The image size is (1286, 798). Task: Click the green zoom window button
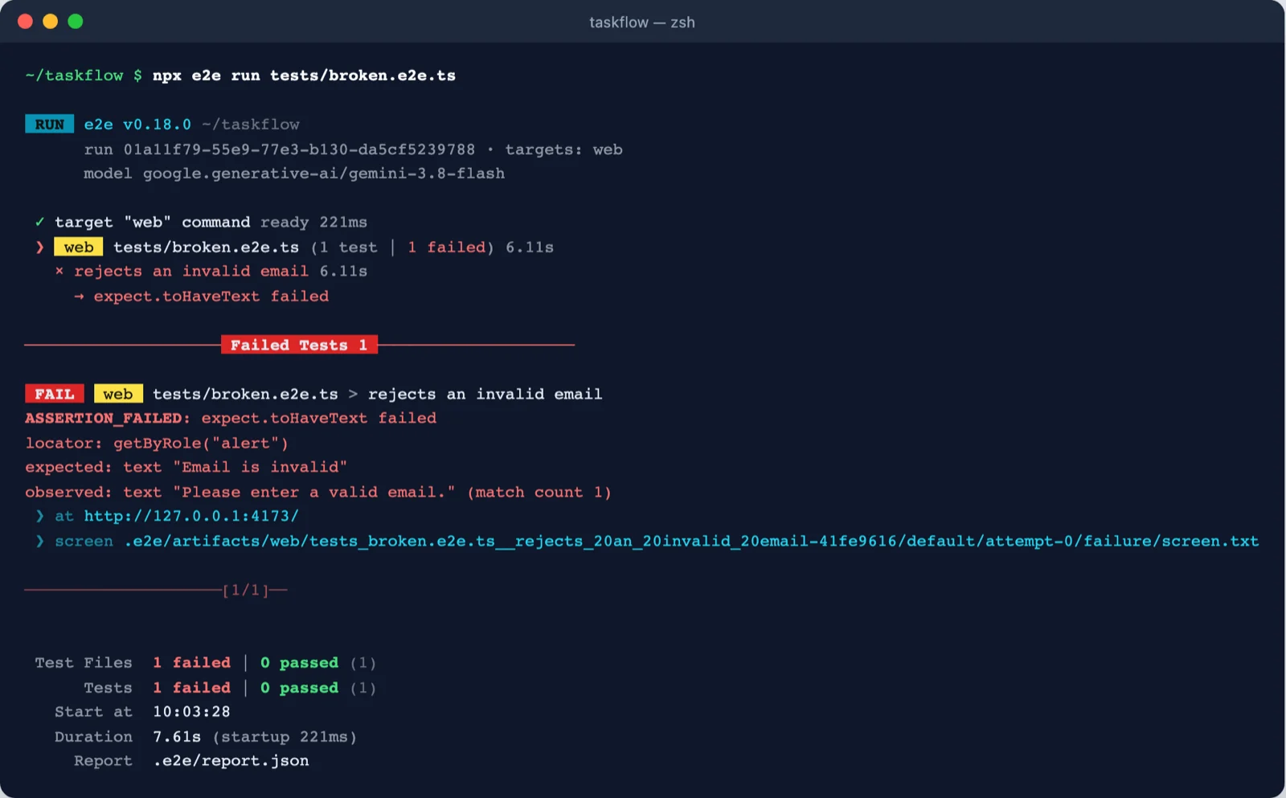click(x=76, y=22)
